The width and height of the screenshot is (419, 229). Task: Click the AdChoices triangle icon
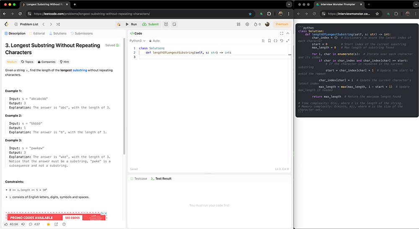click(x=102, y=213)
